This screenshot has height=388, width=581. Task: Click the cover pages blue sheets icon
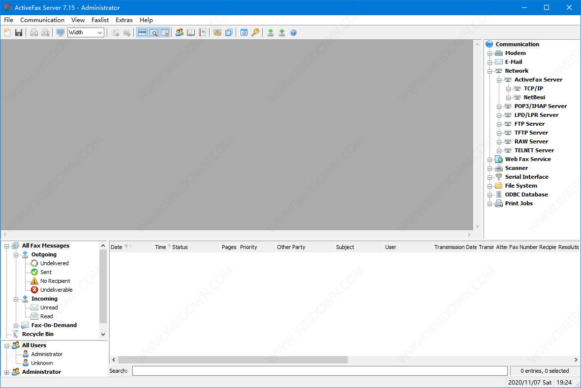[x=229, y=32]
